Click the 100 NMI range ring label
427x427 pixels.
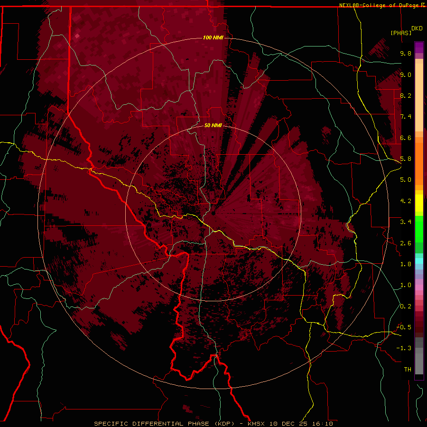click(x=213, y=37)
